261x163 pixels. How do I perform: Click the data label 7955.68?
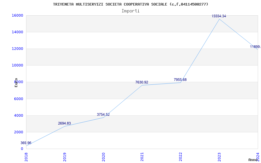(180, 80)
